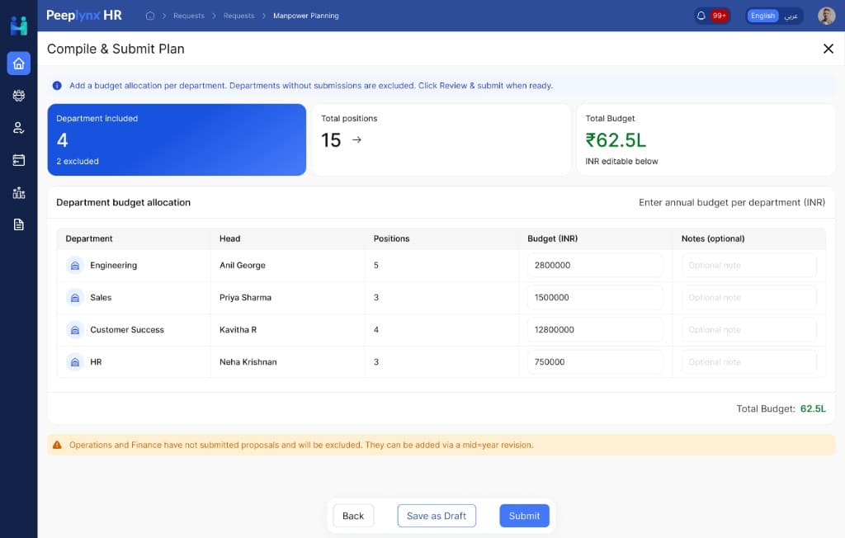Click the HR department icon

point(75,361)
